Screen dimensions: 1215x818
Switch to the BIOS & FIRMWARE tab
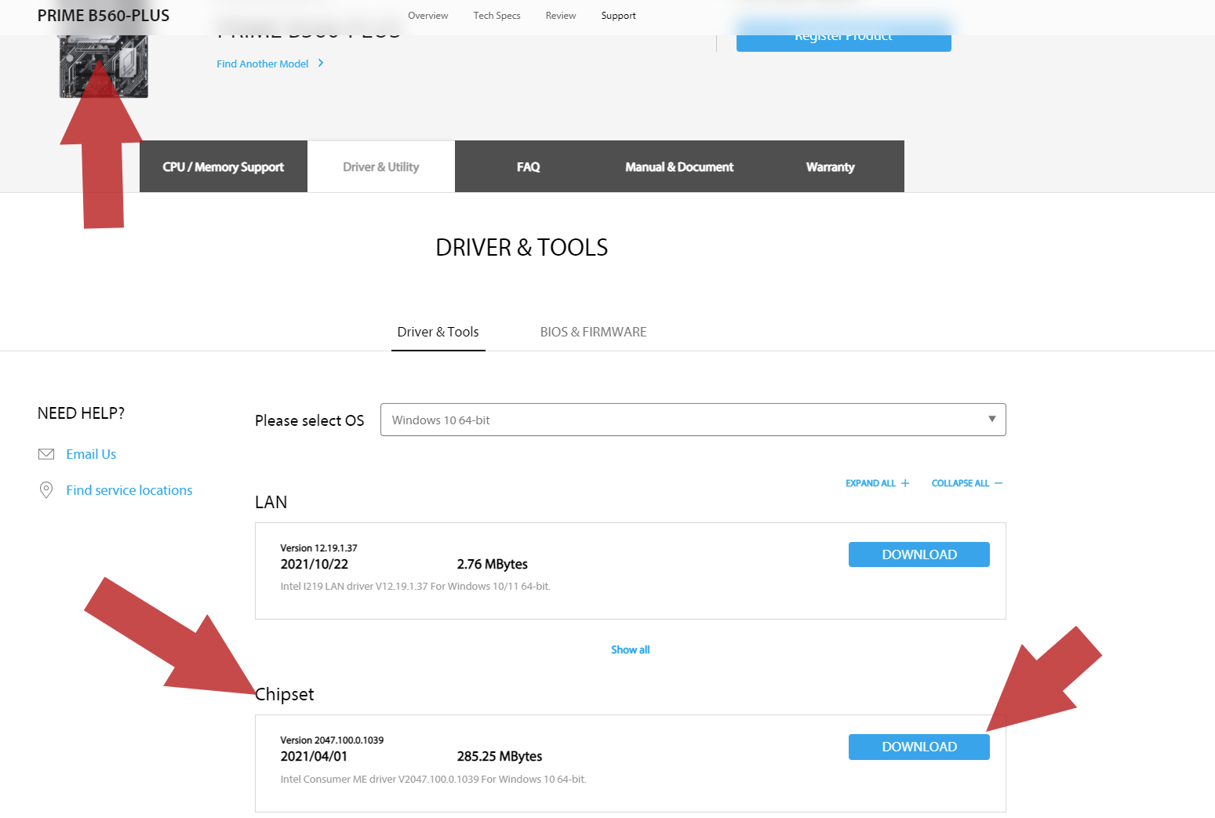[x=594, y=332]
